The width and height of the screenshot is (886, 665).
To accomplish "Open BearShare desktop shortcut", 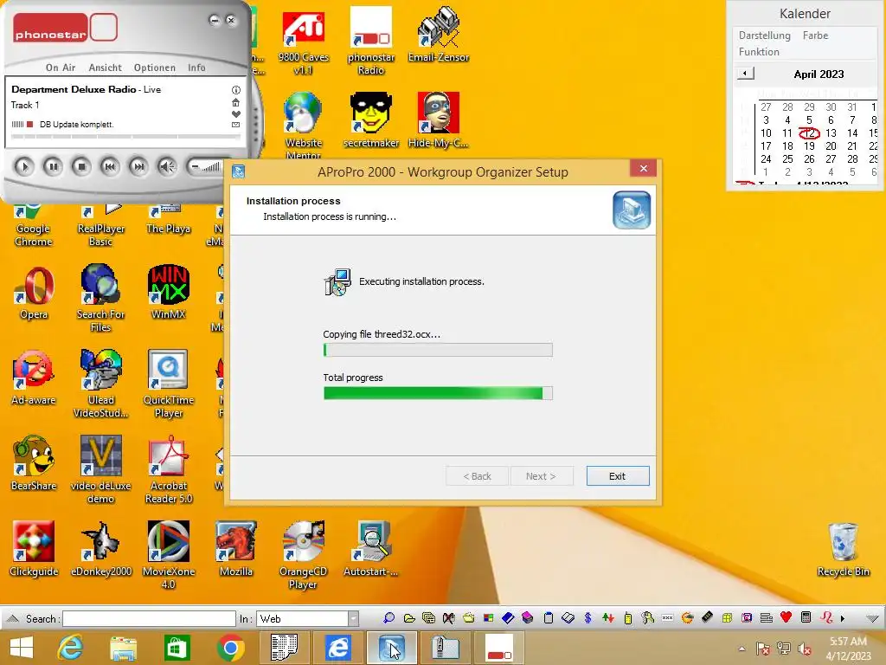I will point(34,464).
